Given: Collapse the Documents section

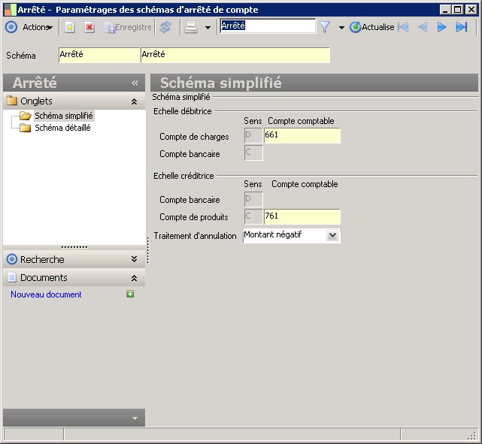Looking at the screenshot, I should [x=134, y=278].
